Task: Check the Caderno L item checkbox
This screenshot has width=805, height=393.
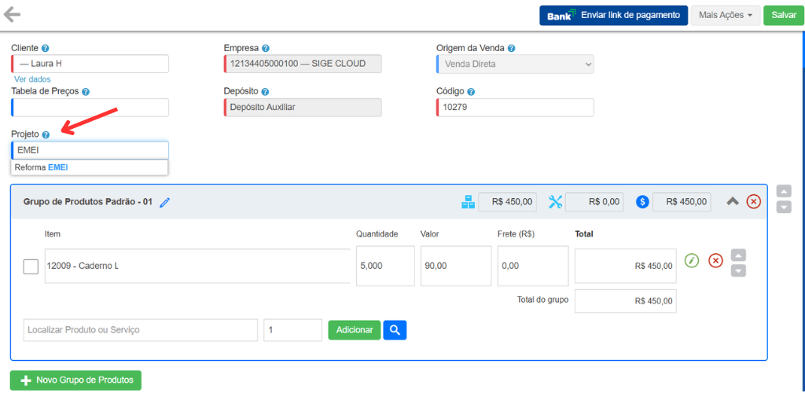Action: coord(31,266)
